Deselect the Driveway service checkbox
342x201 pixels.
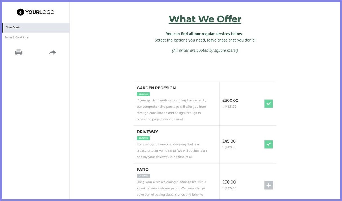coord(268,144)
